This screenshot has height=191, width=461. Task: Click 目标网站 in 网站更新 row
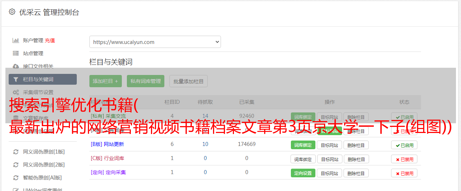pyautogui.click(x=329, y=145)
